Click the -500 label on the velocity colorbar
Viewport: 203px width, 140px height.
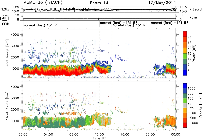tap(192, 118)
